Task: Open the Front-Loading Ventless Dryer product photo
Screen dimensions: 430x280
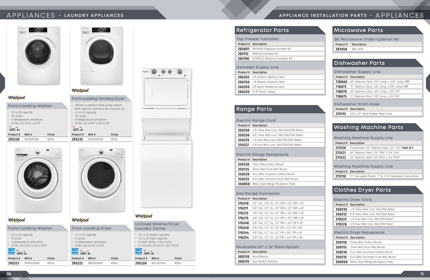Action: [x=101, y=55]
